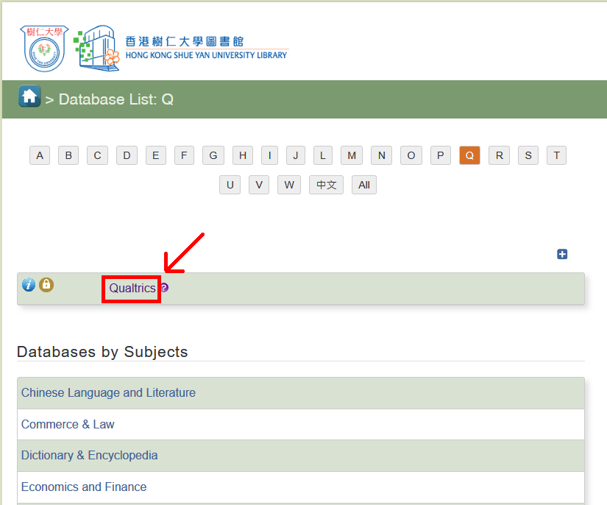Image resolution: width=607 pixels, height=505 pixels.
Task: Click the blue info icon beside Qualtrics
Action: tap(29, 285)
